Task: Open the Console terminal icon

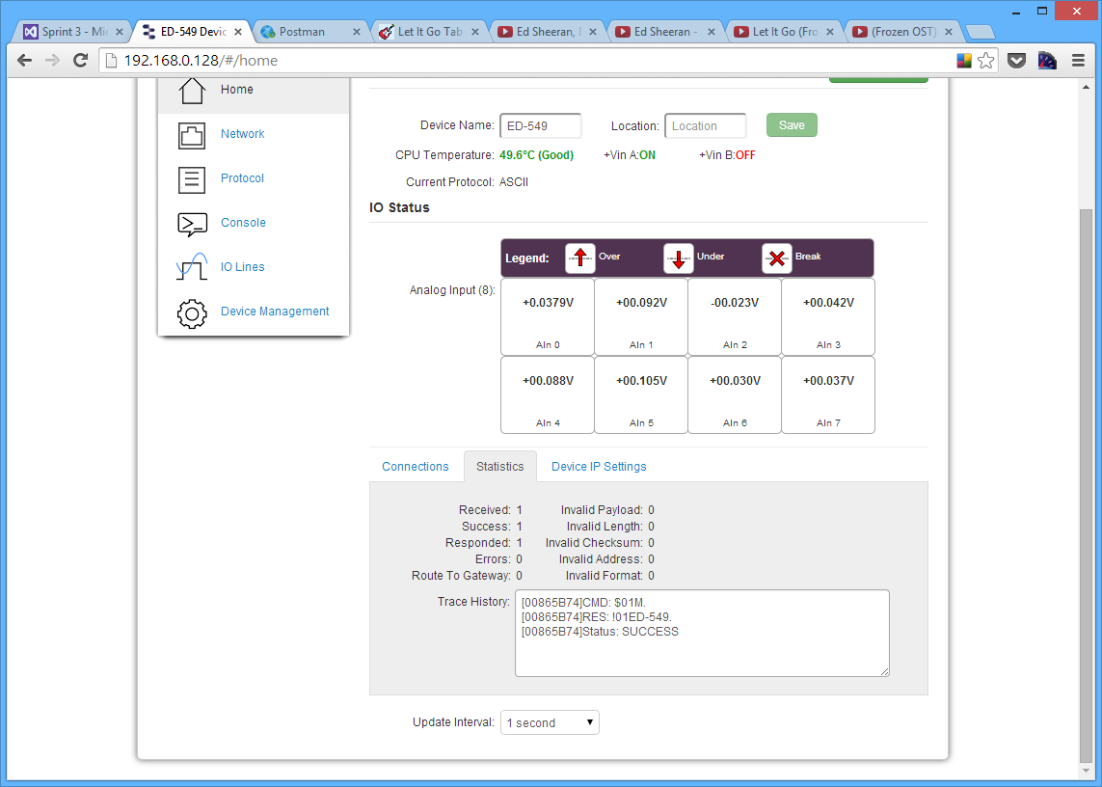Action: (x=191, y=222)
